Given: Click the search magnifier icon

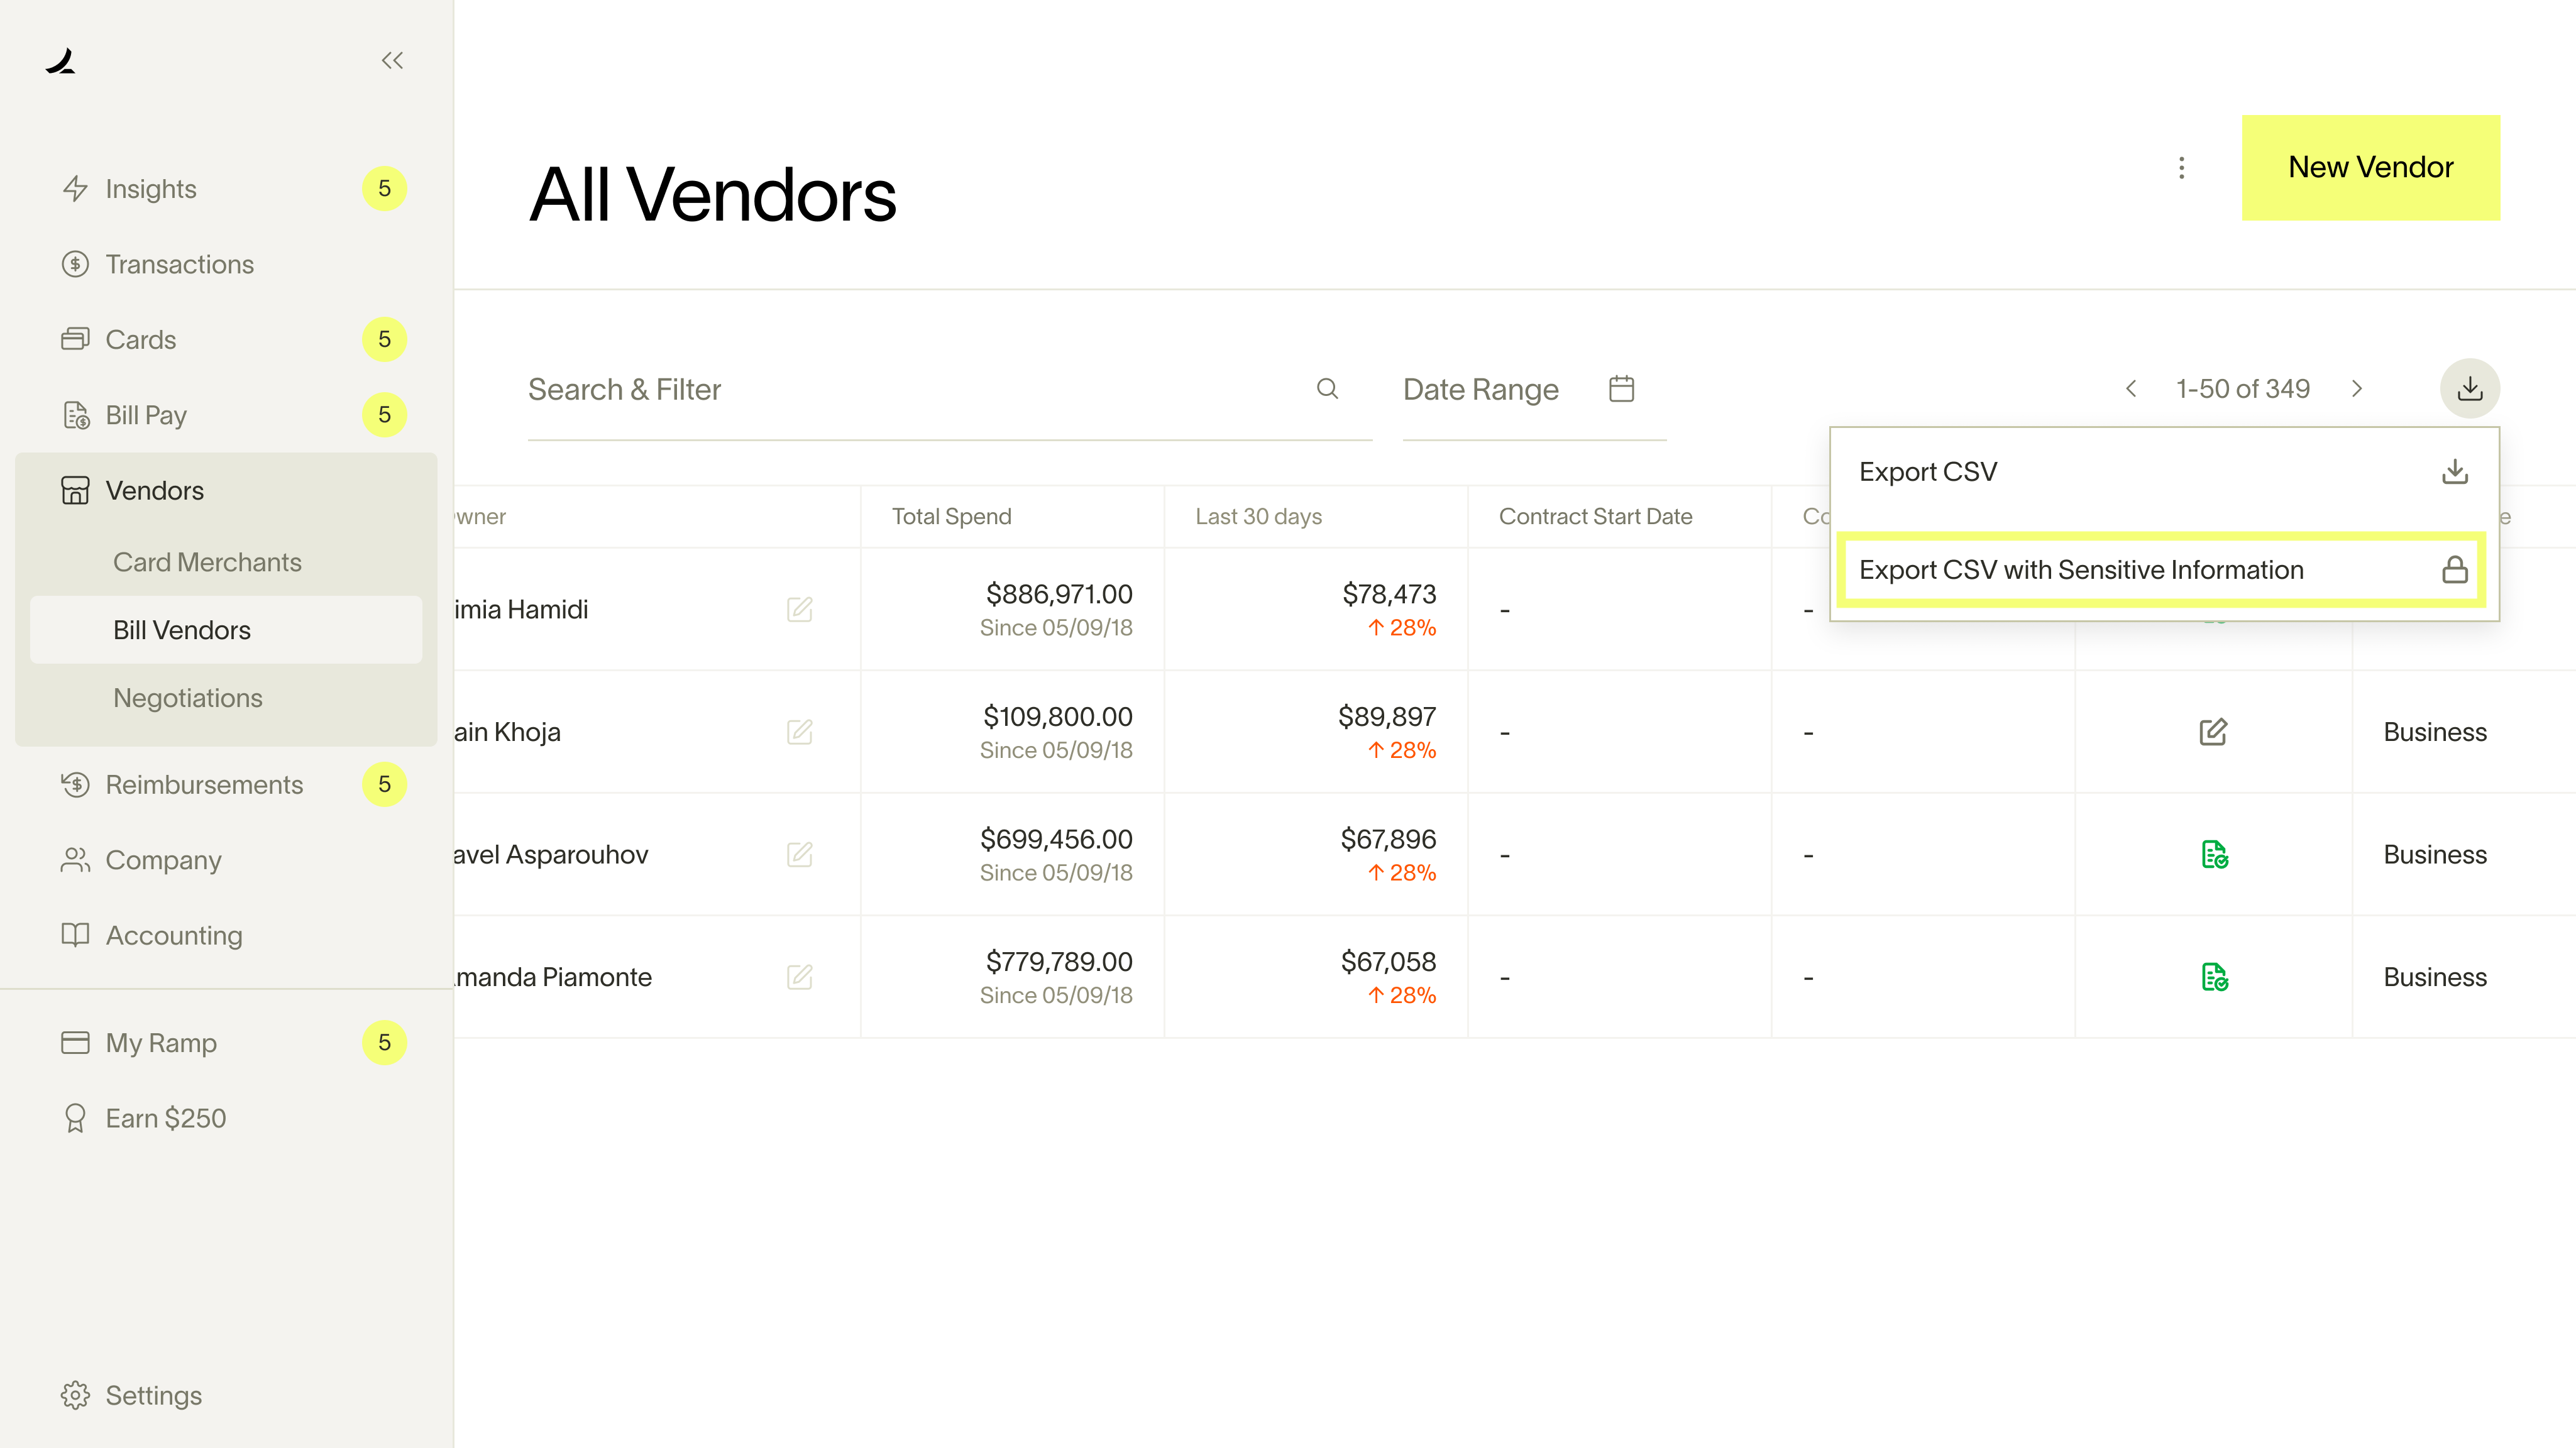Looking at the screenshot, I should pyautogui.click(x=1327, y=389).
